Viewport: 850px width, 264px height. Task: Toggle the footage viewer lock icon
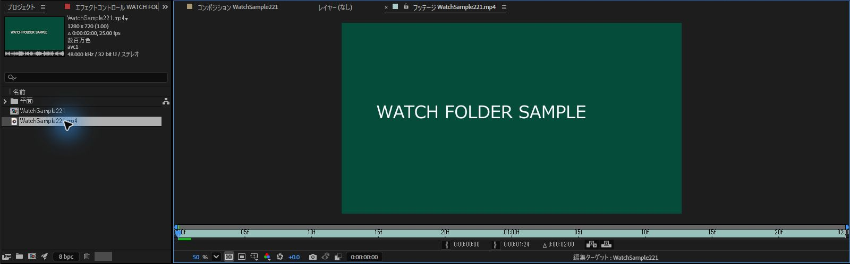coord(406,7)
